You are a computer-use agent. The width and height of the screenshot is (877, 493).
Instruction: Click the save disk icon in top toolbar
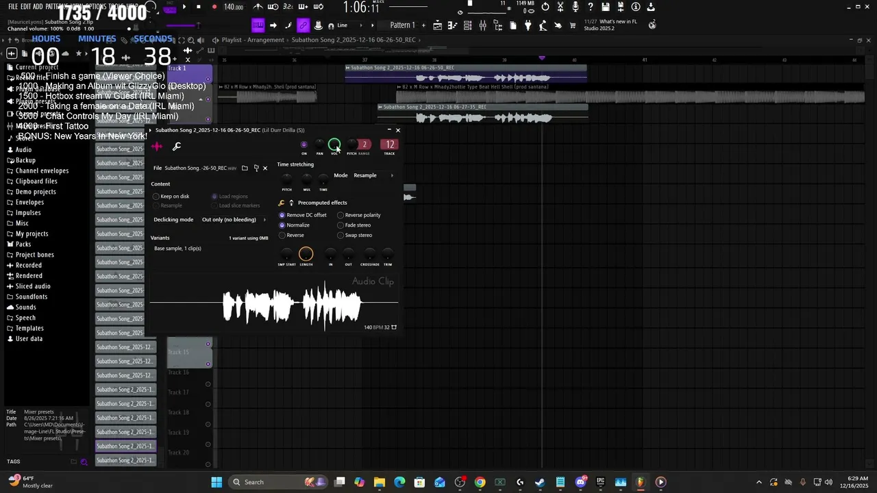(606, 7)
